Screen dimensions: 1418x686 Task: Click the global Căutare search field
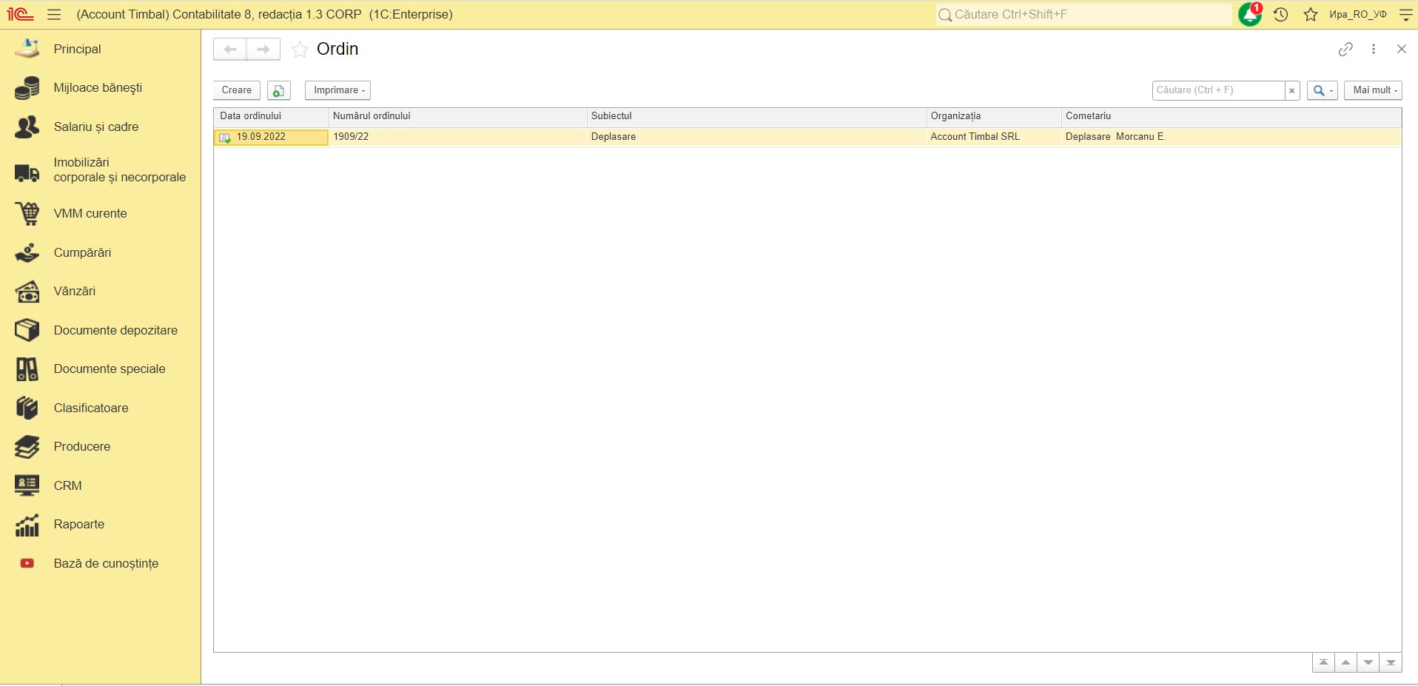point(1083,15)
